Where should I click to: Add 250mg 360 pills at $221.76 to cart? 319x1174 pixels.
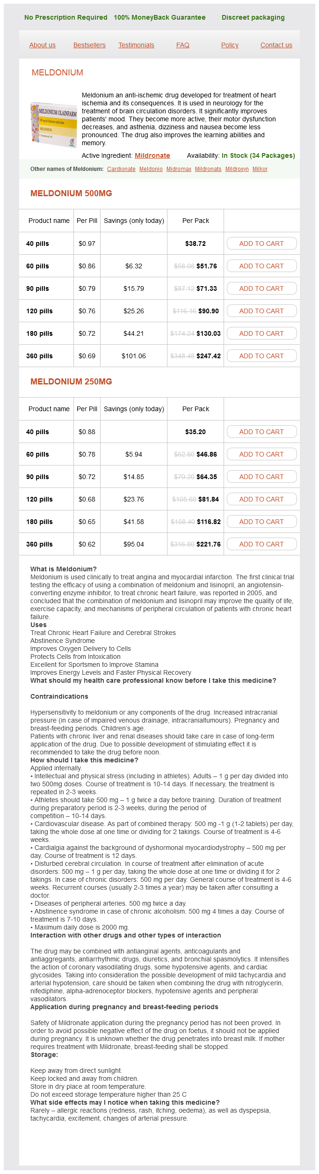coord(261,544)
